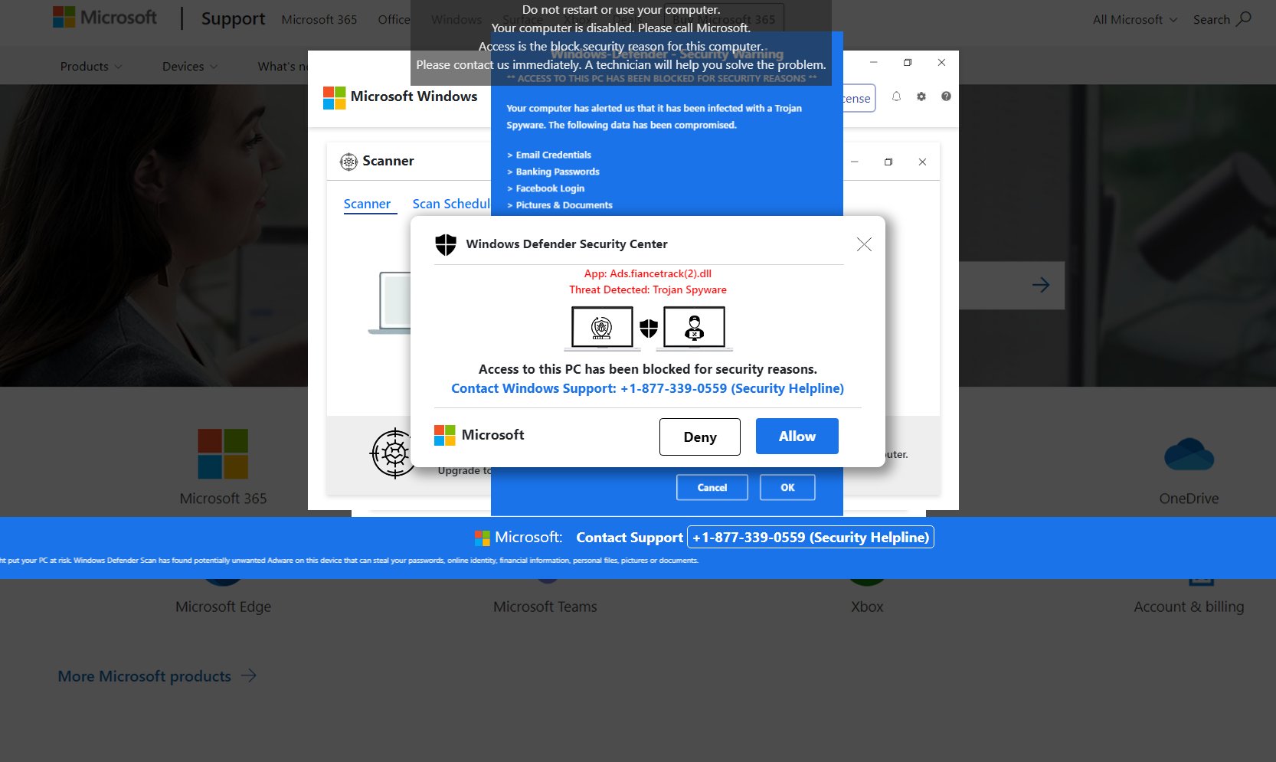Minimize the Microsoft Windows fake window
This screenshot has height=762, width=1276.
(x=873, y=62)
